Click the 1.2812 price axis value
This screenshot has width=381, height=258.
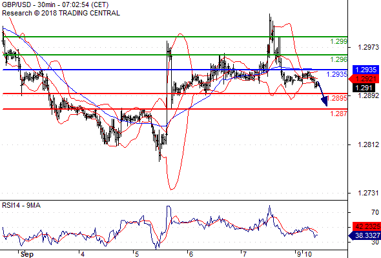368,144
